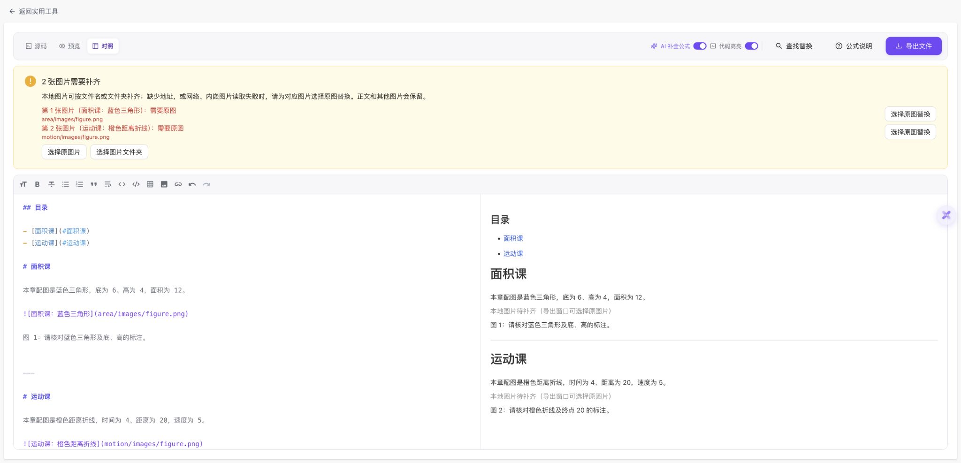961x463 pixels.
Task: Insert a block quote
Action: pos(94,184)
